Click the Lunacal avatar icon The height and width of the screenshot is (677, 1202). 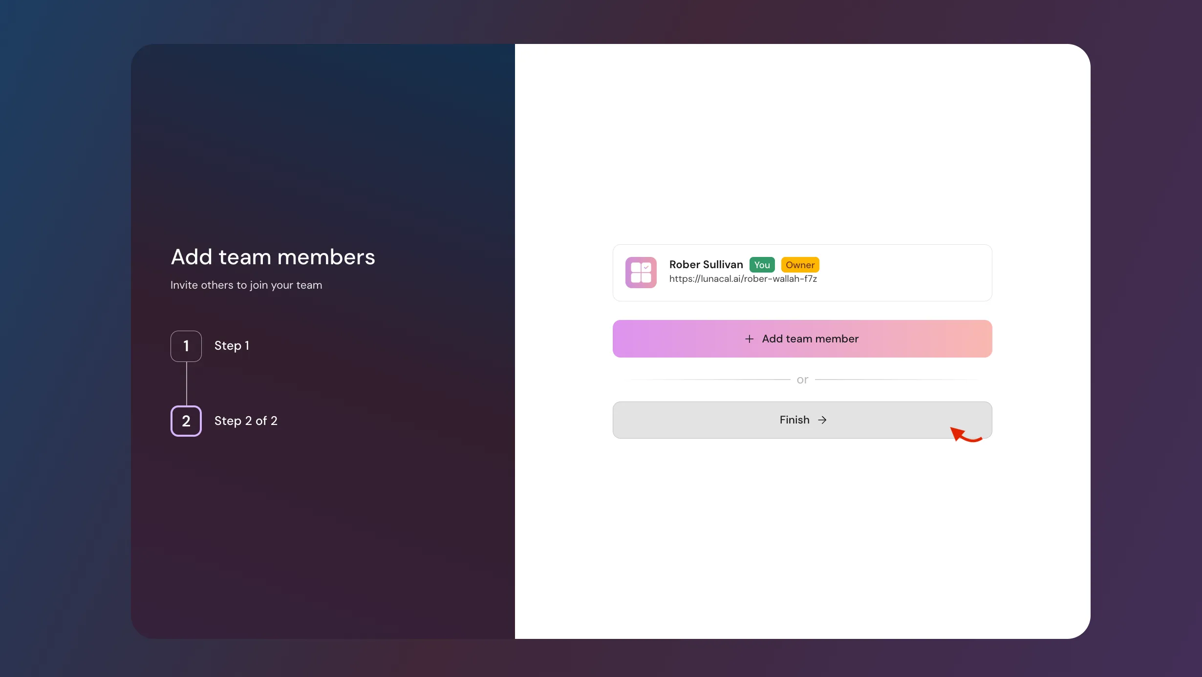click(641, 273)
